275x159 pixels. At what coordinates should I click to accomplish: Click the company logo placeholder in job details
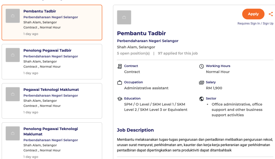(124, 17)
